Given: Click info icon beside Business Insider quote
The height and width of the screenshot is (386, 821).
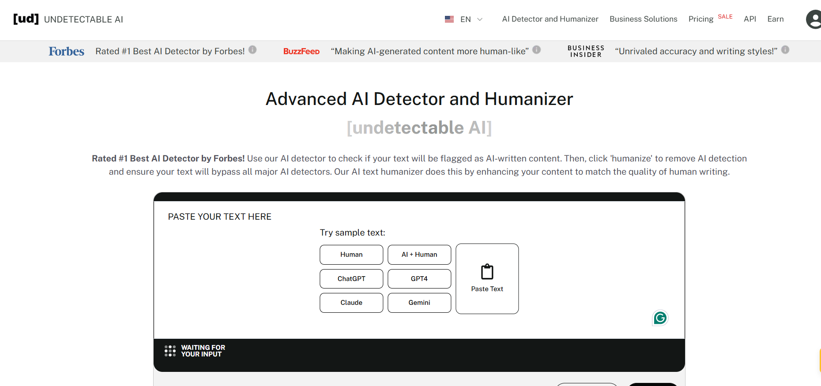Looking at the screenshot, I should click(x=785, y=49).
